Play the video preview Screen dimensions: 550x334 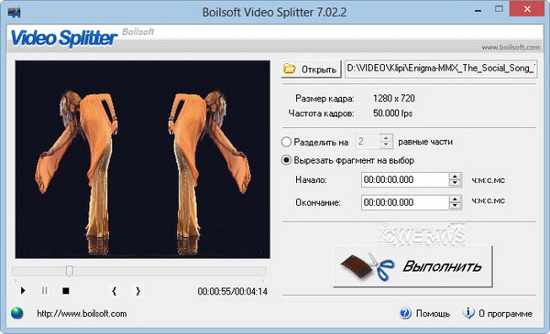tap(23, 291)
